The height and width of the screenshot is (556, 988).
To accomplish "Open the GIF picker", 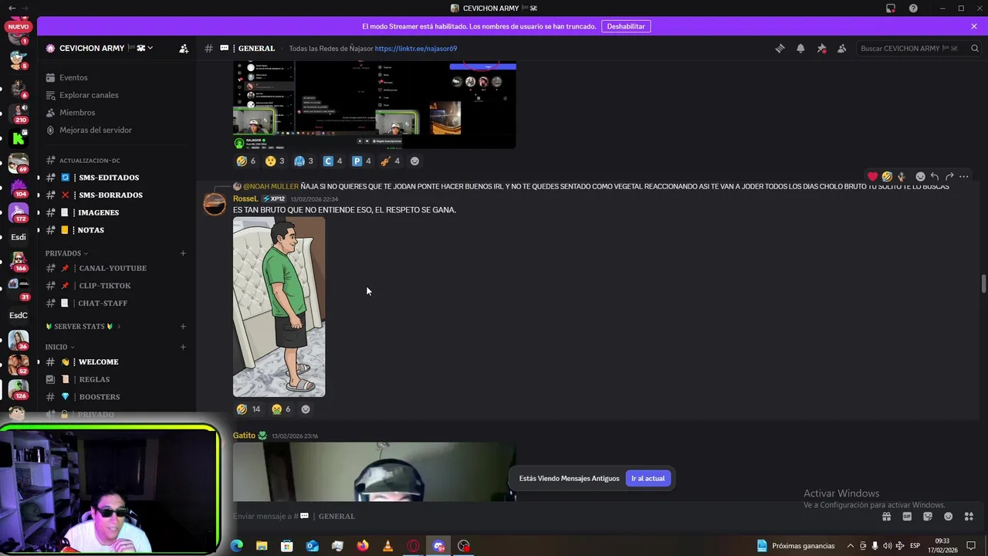I will (x=907, y=517).
